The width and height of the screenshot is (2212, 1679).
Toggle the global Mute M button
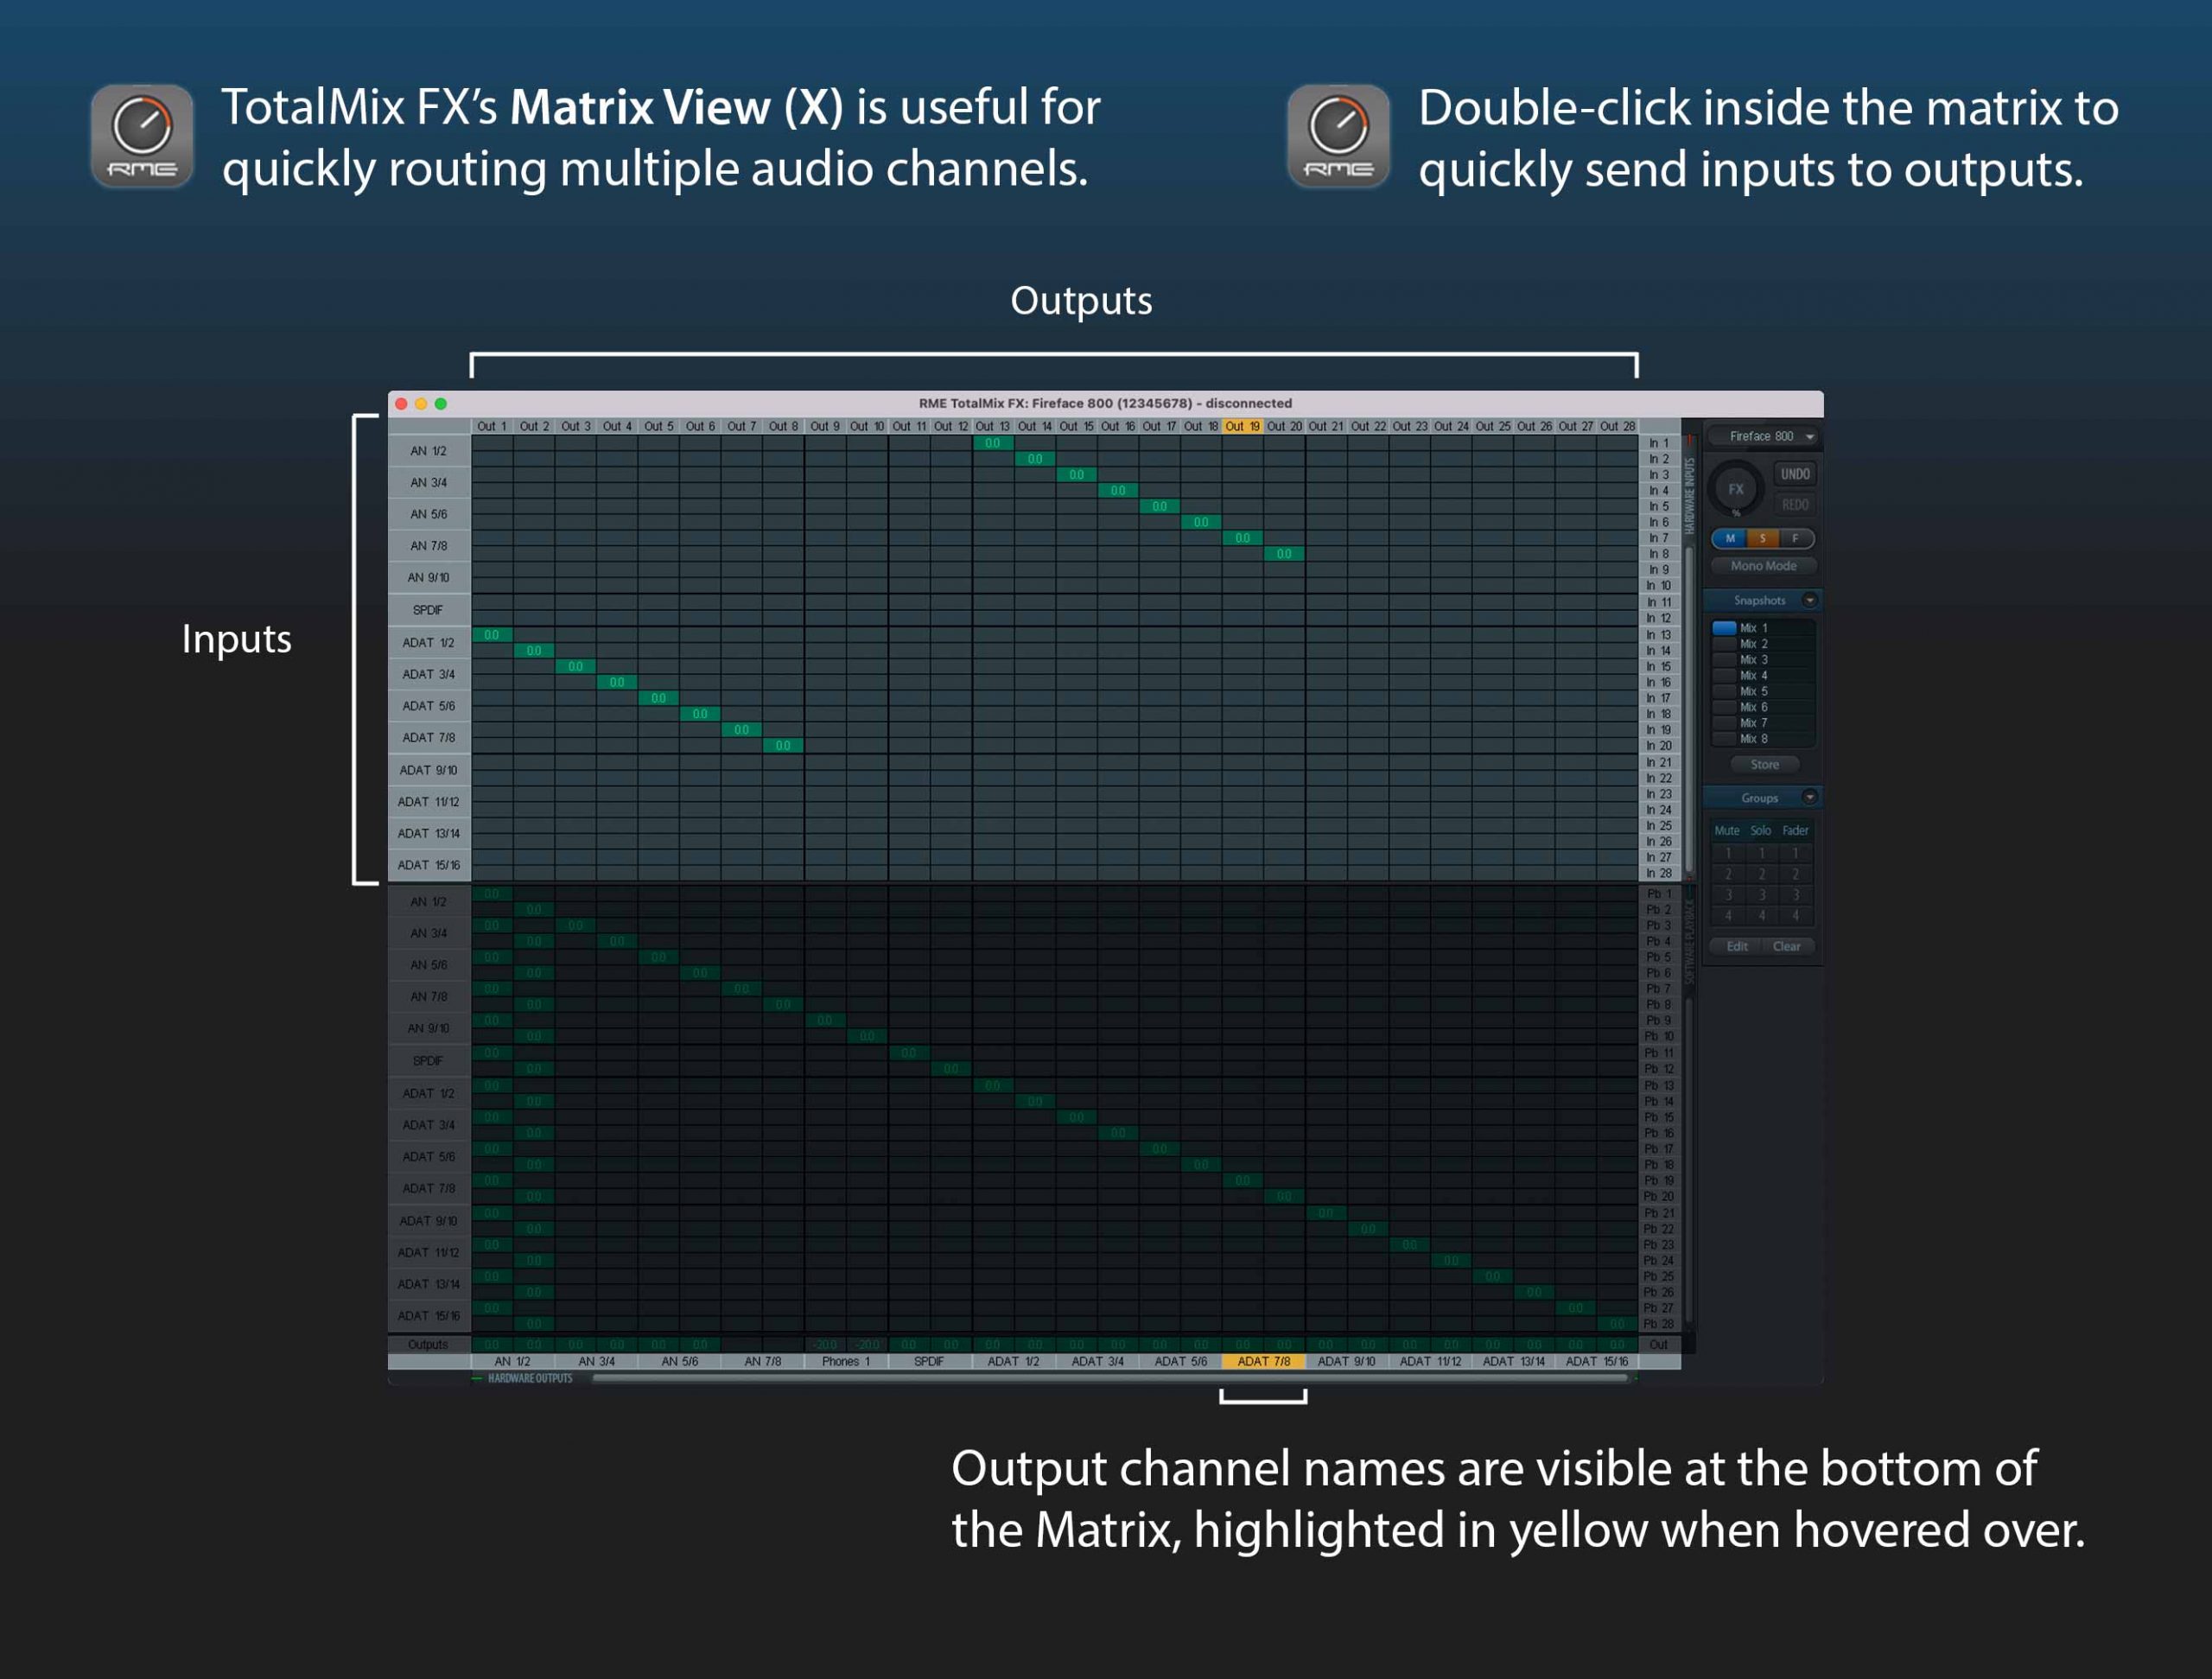pyautogui.click(x=1729, y=539)
